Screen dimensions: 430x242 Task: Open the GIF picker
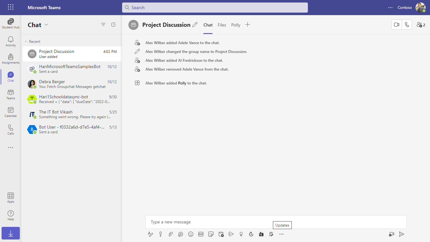[x=201, y=234]
